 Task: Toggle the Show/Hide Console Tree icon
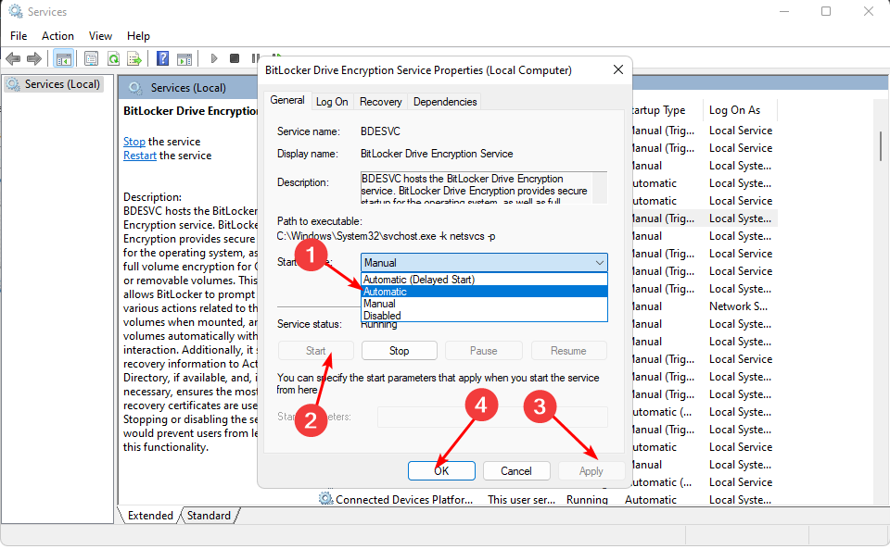tap(64, 58)
